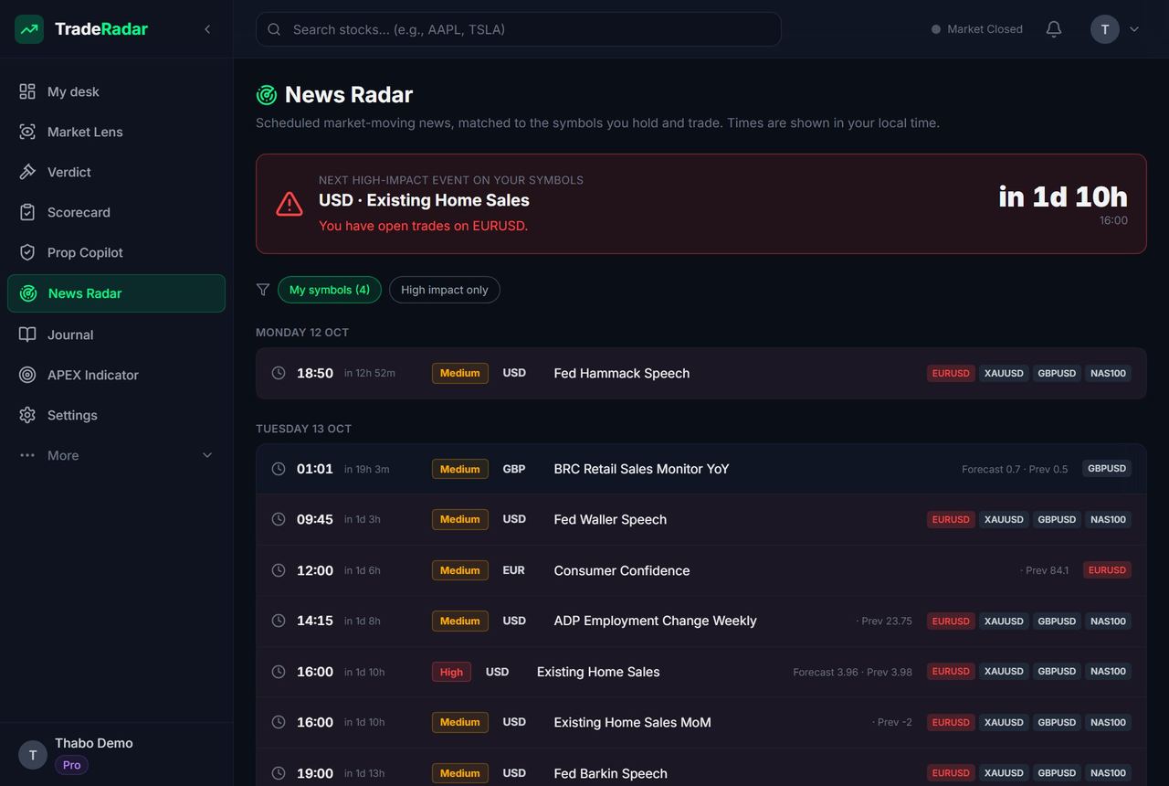Image resolution: width=1169 pixels, height=786 pixels.
Task: Open the Fed Waller Speech event
Action: tap(701, 519)
